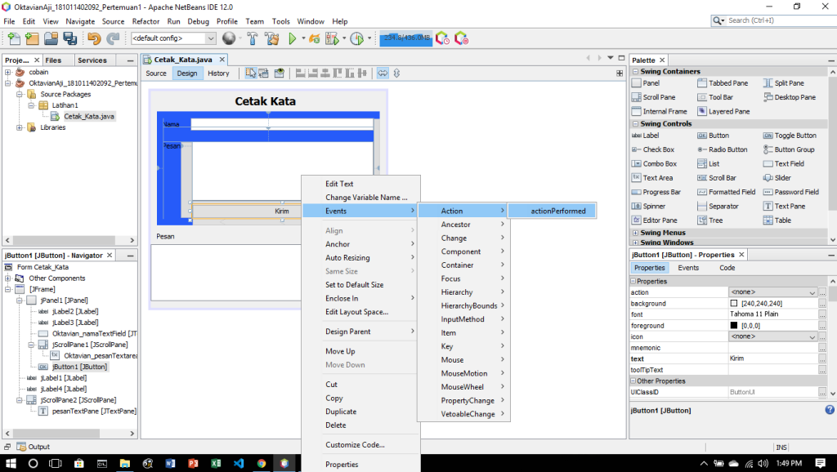Pick the Radio Button palette component
The height and width of the screenshot is (472, 837).
coord(723,150)
